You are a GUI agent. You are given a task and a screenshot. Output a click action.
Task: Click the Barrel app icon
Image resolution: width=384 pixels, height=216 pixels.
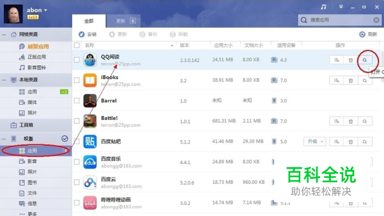(90, 101)
